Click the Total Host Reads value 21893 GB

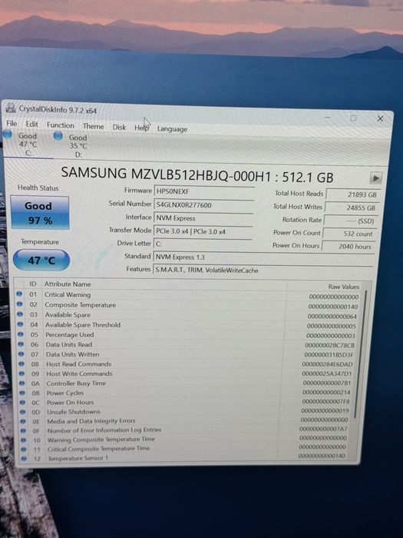coord(353,194)
